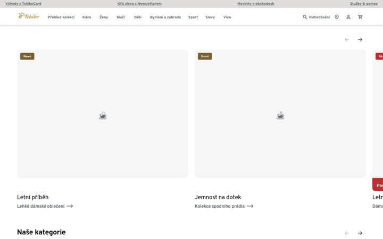Advance the Naše kategorie carousel forward
383x239 pixels.
coord(360,233)
